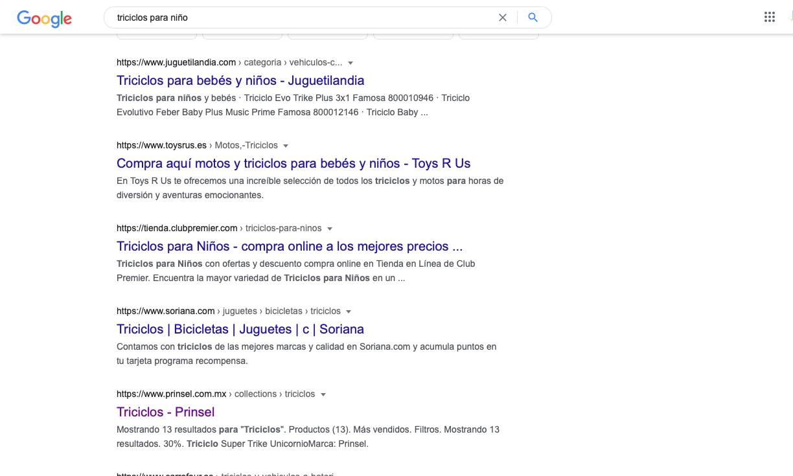Open Toys R Us motos y triciclos result
The width and height of the screenshot is (793, 476).
[x=293, y=163]
